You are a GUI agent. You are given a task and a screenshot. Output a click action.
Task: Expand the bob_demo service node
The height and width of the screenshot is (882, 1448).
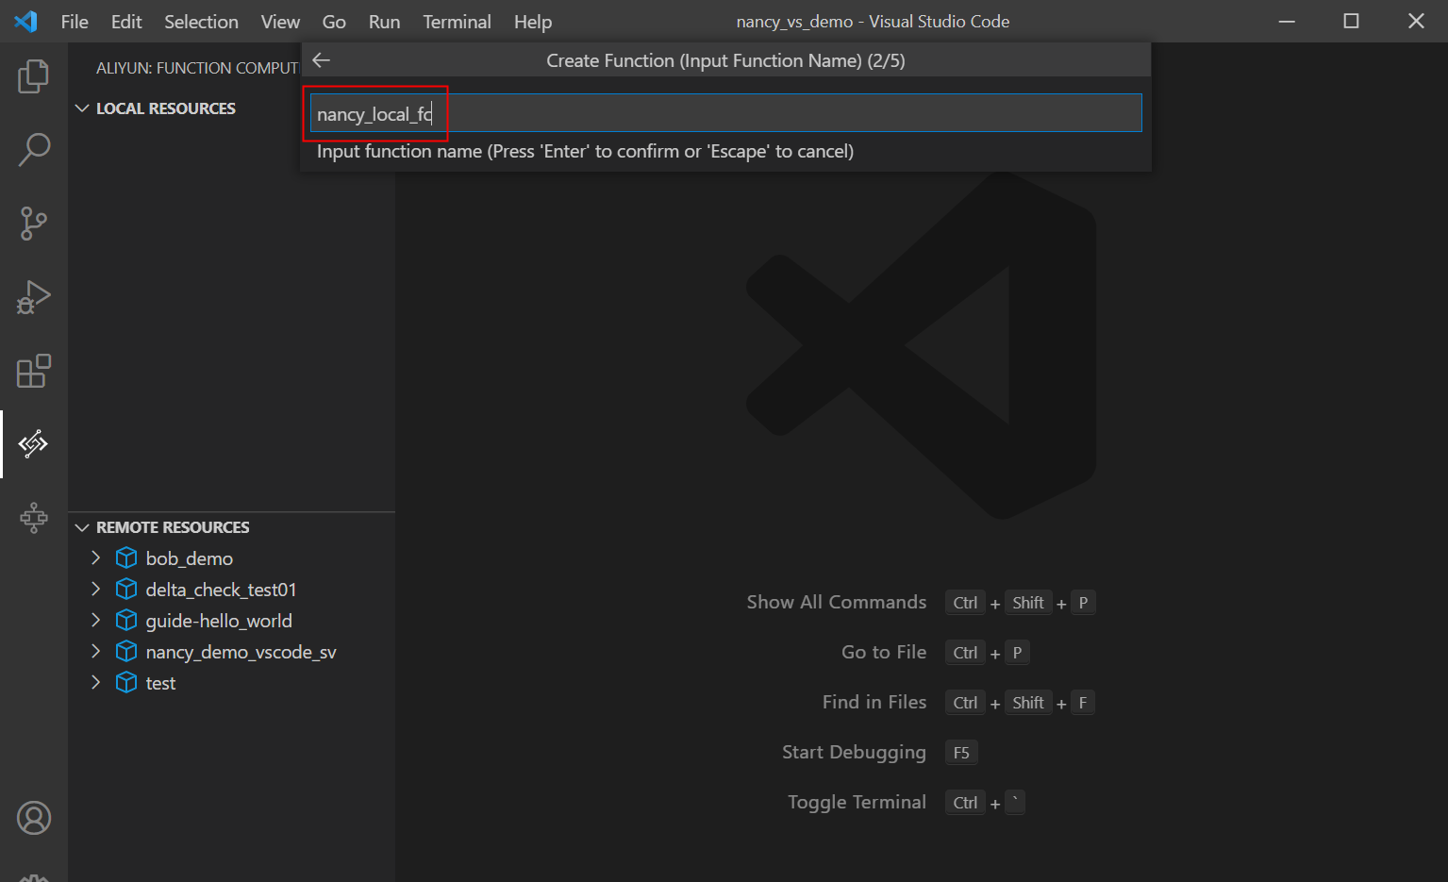coord(95,558)
